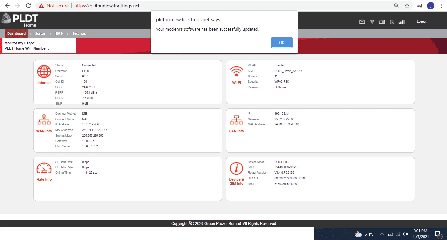Reload the page with refresh icon
447x240 pixels.
coord(29,6)
